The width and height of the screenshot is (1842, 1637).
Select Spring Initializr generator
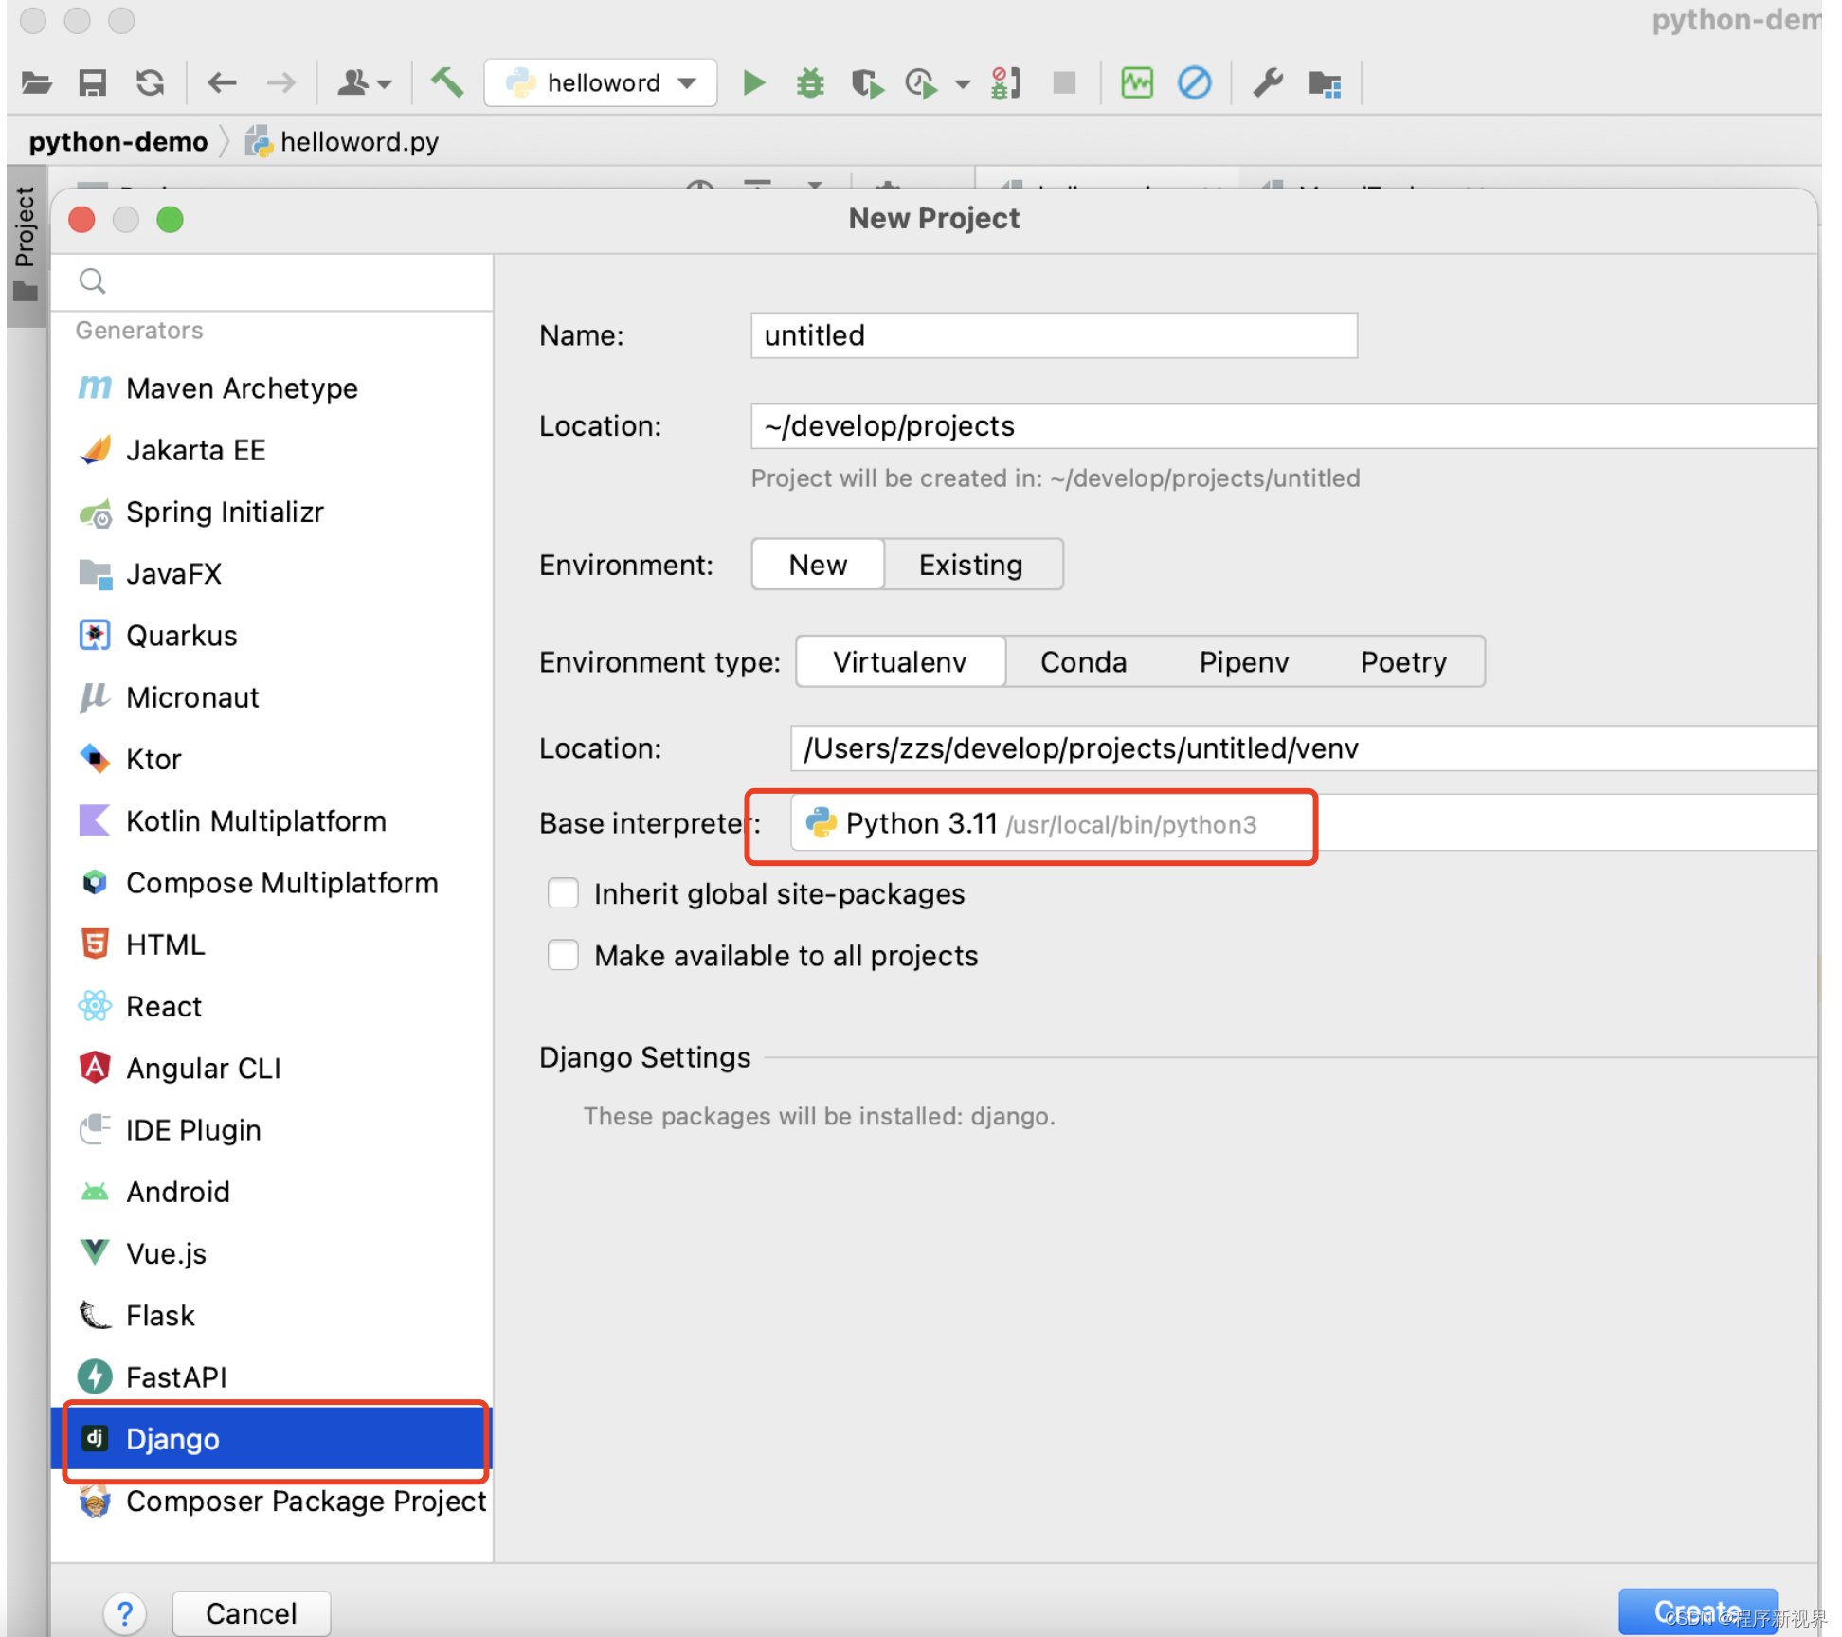[x=272, y=513]
